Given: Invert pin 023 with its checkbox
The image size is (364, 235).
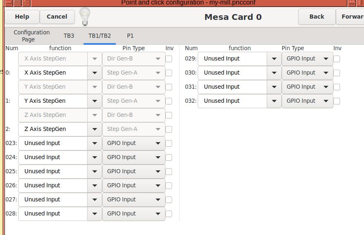Looking at the screenshot, I should click(x=169, y=143).
